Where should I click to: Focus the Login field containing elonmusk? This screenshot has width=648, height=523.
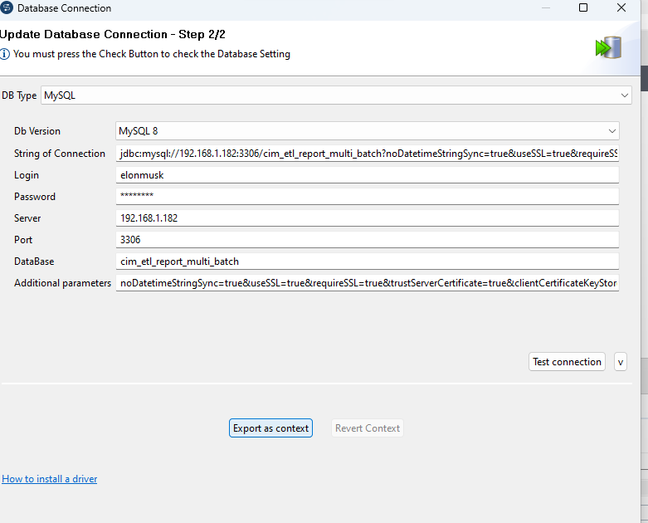click(x=368, y=175)
